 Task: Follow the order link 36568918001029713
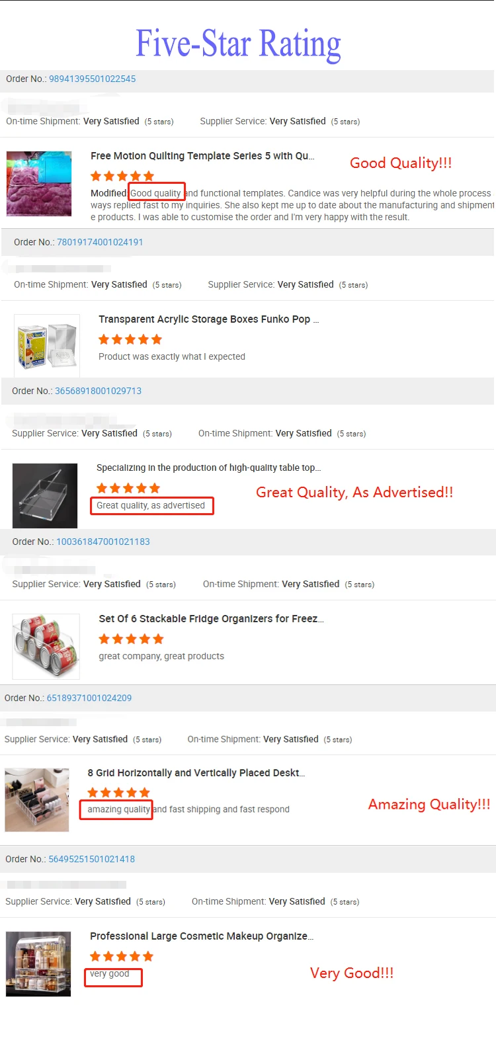coord(98,391)
